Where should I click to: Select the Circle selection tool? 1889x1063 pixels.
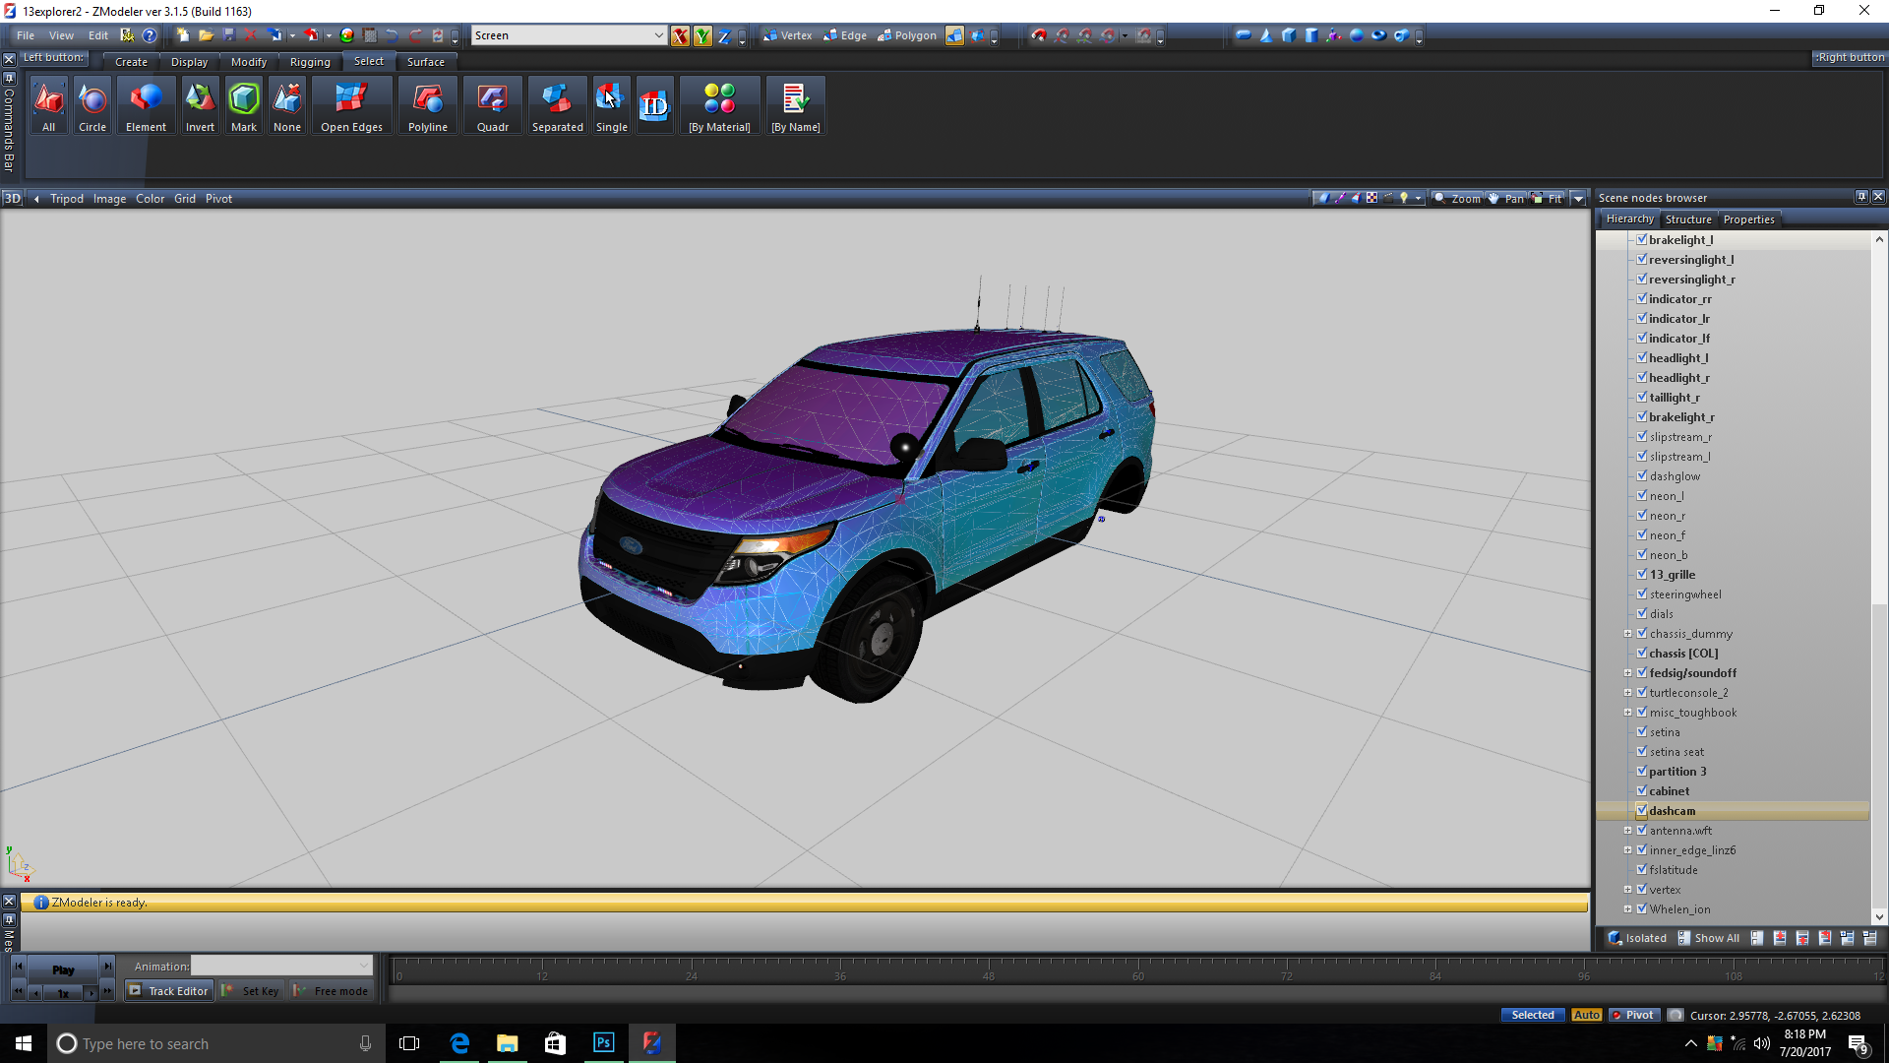point(92,106)
